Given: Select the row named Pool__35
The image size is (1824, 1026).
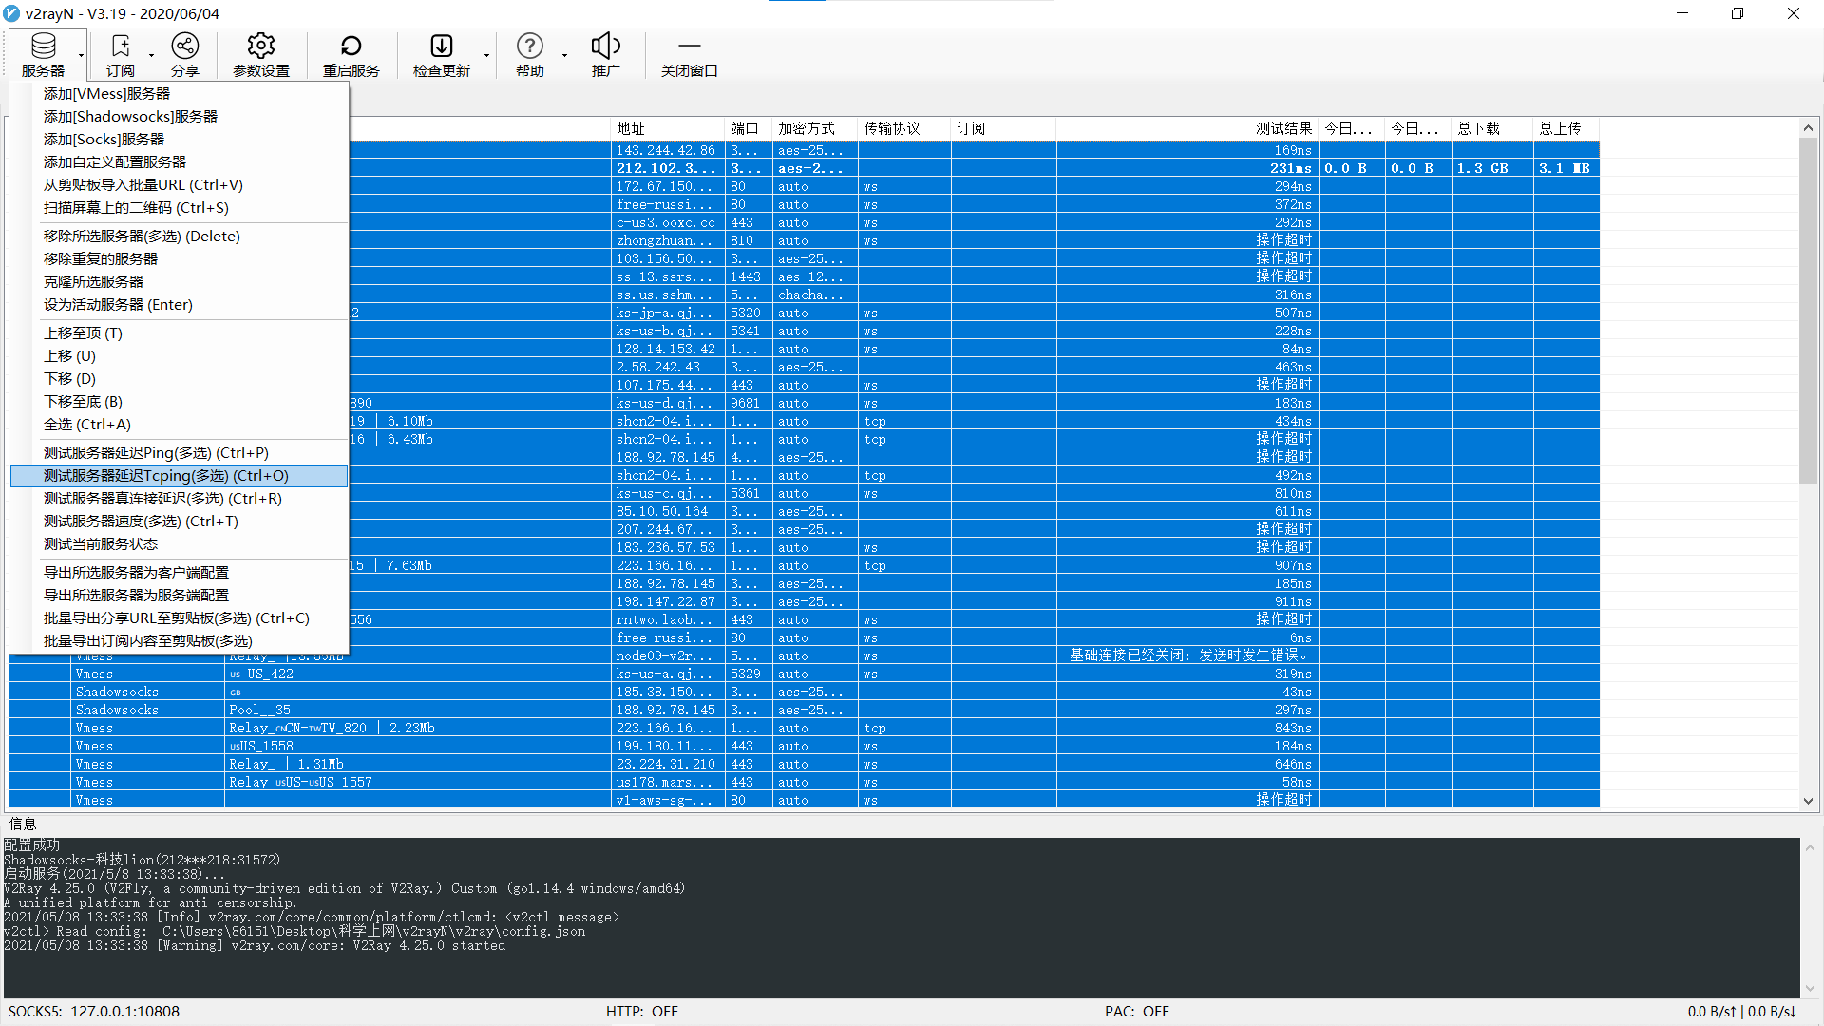Looking at the screenshot, I should click(x=804, y=710).
